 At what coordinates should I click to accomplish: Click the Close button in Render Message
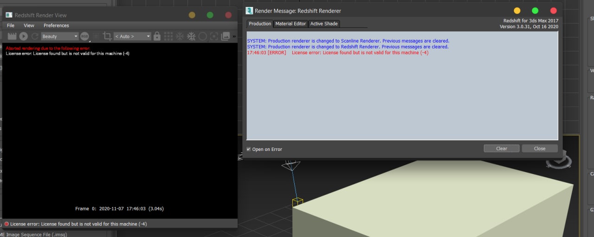click(x=540, y=149)
